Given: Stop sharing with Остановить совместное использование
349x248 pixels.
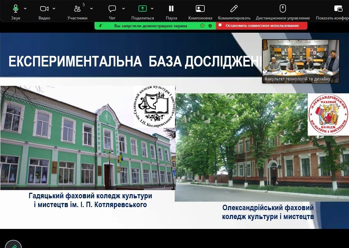Looking at the screenshot, I should tap(262, 26).
